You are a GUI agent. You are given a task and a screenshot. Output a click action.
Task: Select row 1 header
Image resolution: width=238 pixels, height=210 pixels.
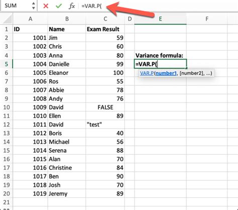[7, 29]
